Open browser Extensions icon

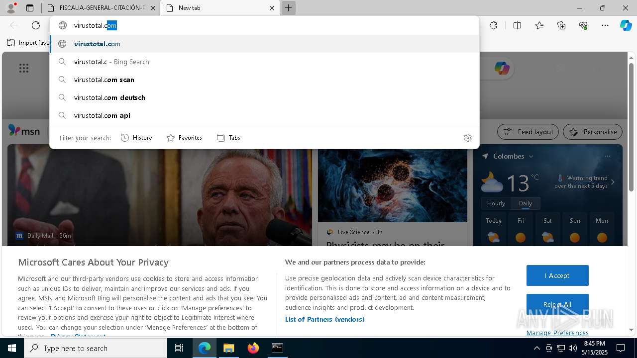click(x=493, y=25)
